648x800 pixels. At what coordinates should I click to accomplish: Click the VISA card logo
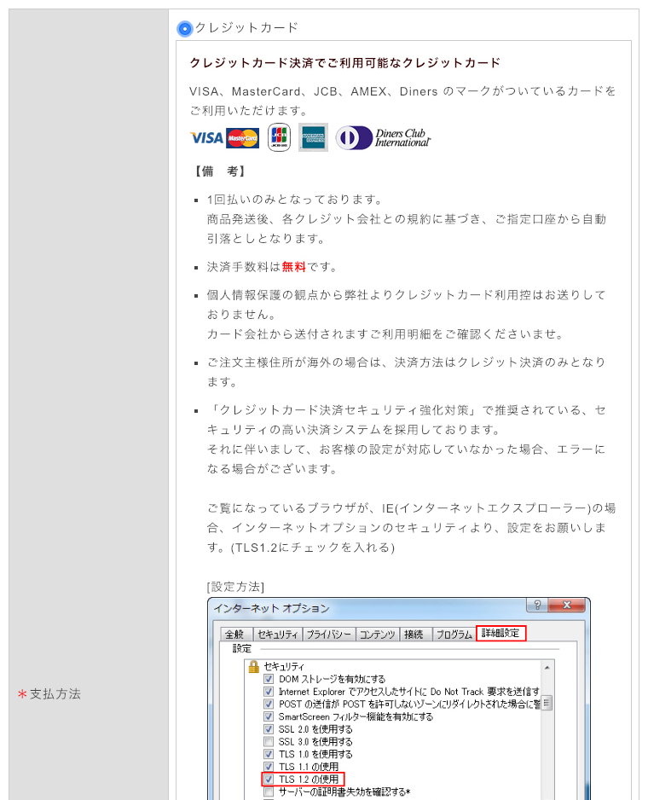206,138
